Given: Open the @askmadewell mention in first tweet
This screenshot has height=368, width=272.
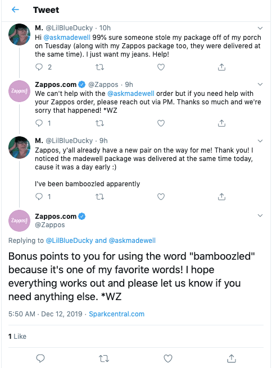Looking at the screenshot, I should coord(67,38).
